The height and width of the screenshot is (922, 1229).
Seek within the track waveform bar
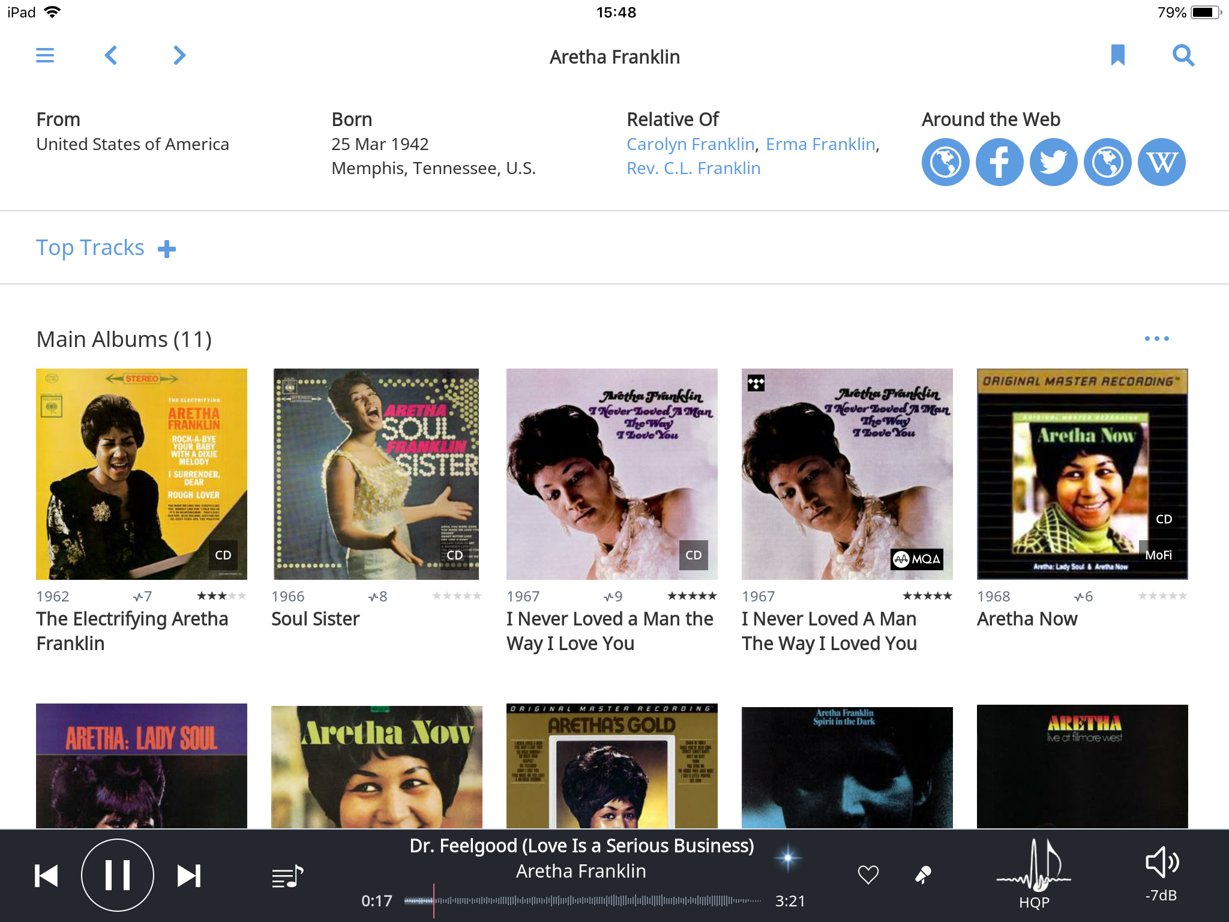(x=582, y=900)
